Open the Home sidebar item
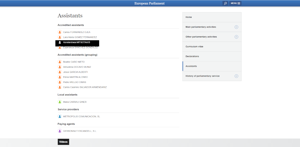 (x=212, y=17)
